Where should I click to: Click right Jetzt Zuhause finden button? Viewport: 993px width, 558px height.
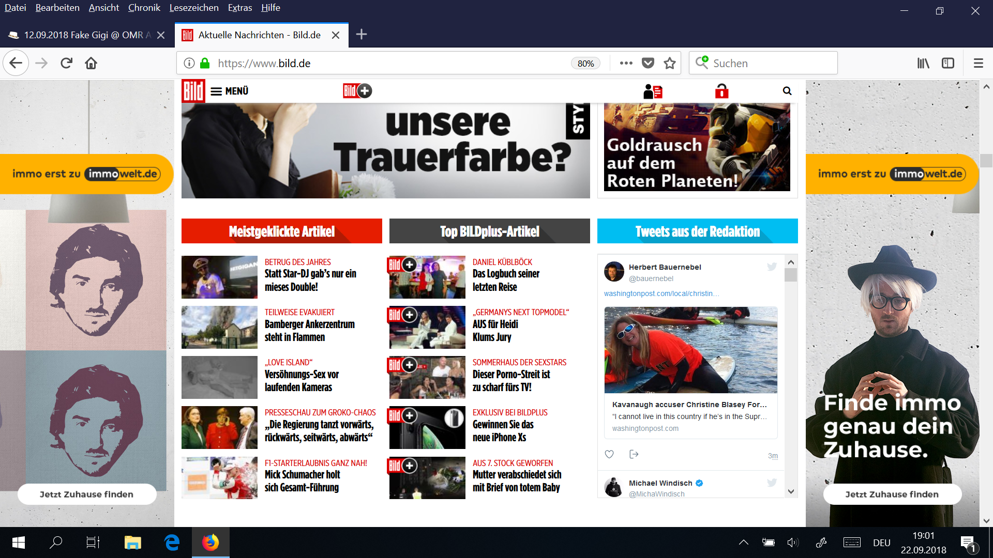892,494
